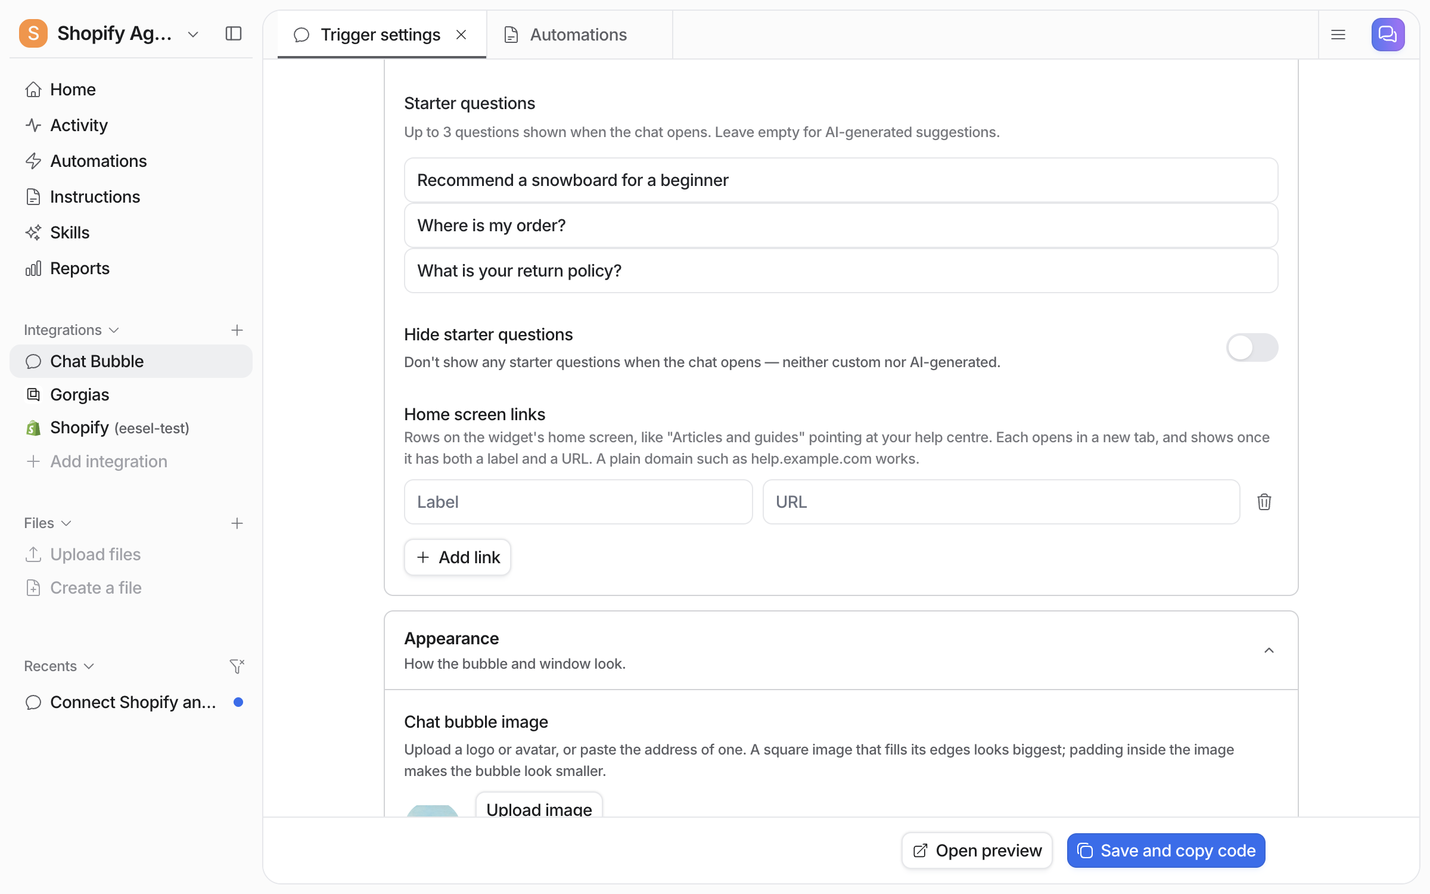The image size is (1430, 894).
Task: Click Save and copy code
Action: (x=1166, y=850)
